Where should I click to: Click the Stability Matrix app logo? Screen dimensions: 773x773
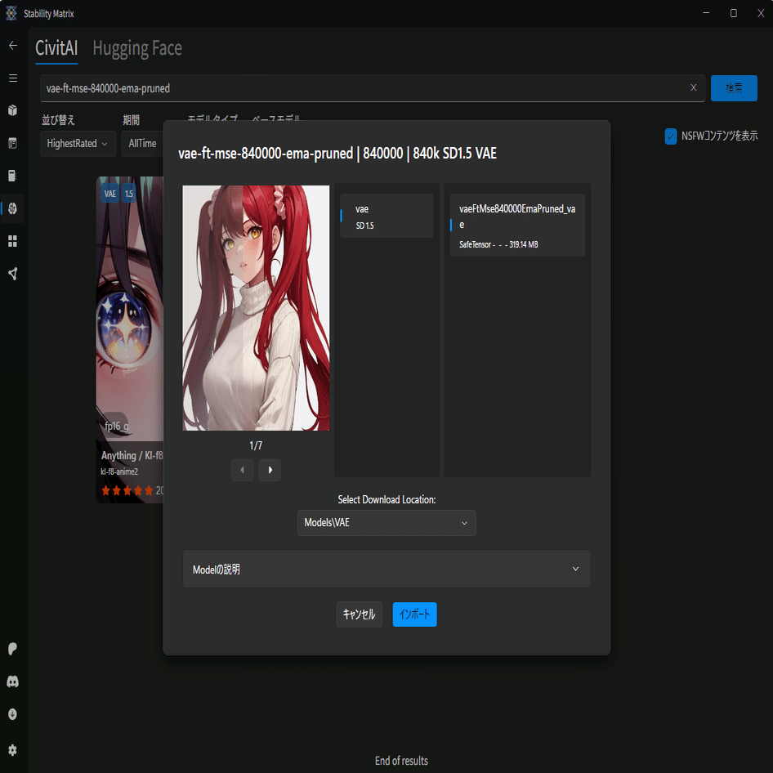(11, 13)
